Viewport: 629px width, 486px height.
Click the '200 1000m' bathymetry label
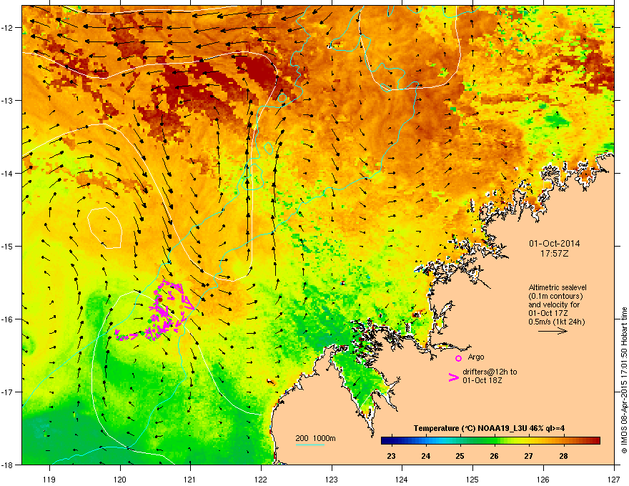click(315, 438)
